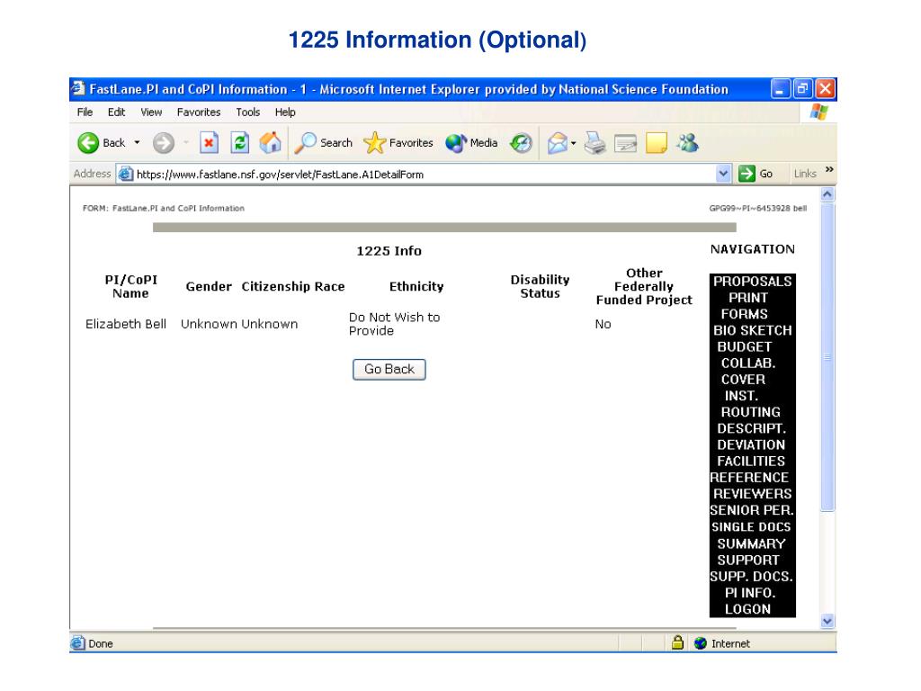Open SINGLE DOCS navigation link
The image size is (921, 691).
coord(751,527)
